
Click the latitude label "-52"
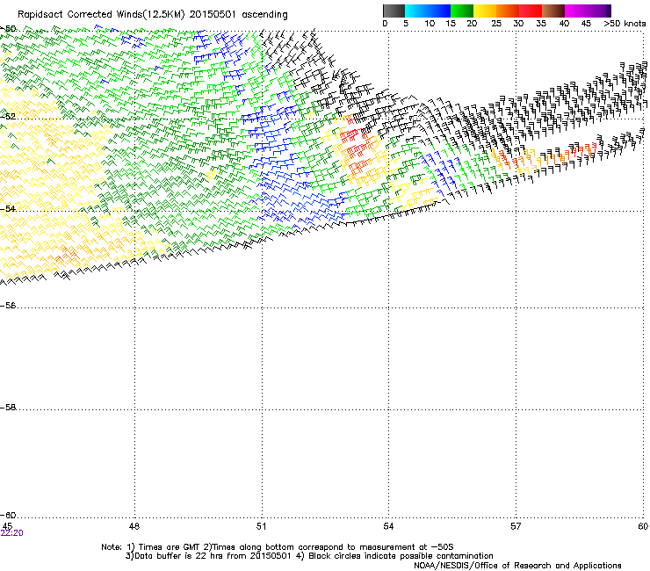pyautogui.click(x=8, y=117)
